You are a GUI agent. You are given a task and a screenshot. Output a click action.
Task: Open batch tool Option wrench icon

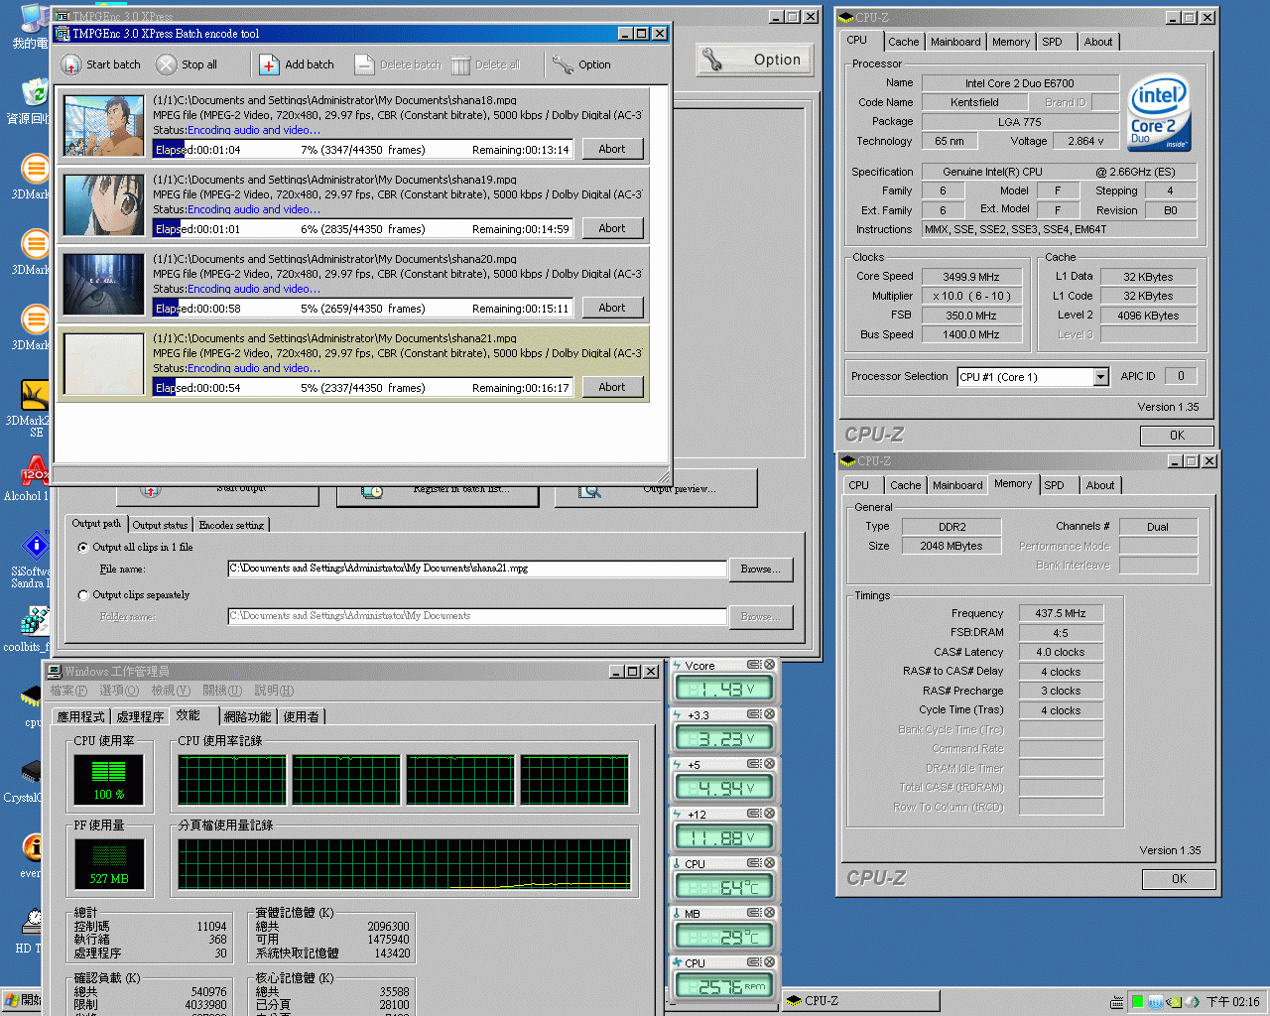tap(563, 64)
